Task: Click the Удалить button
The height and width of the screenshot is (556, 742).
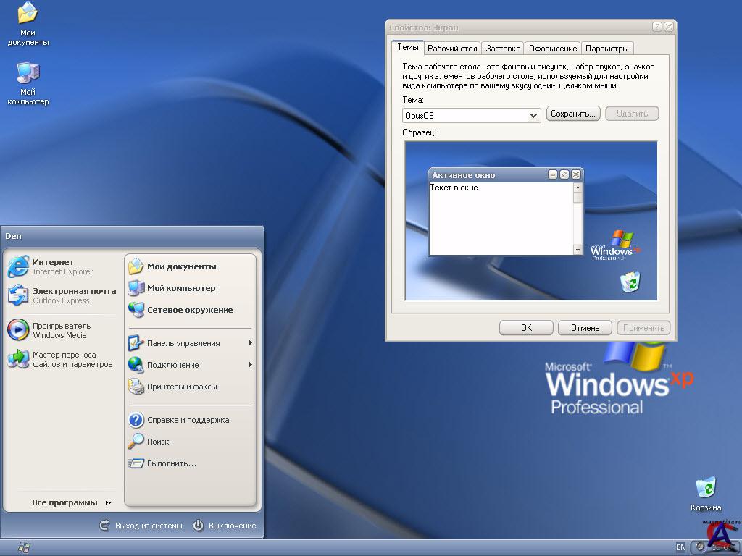Action: coord(632,114)
